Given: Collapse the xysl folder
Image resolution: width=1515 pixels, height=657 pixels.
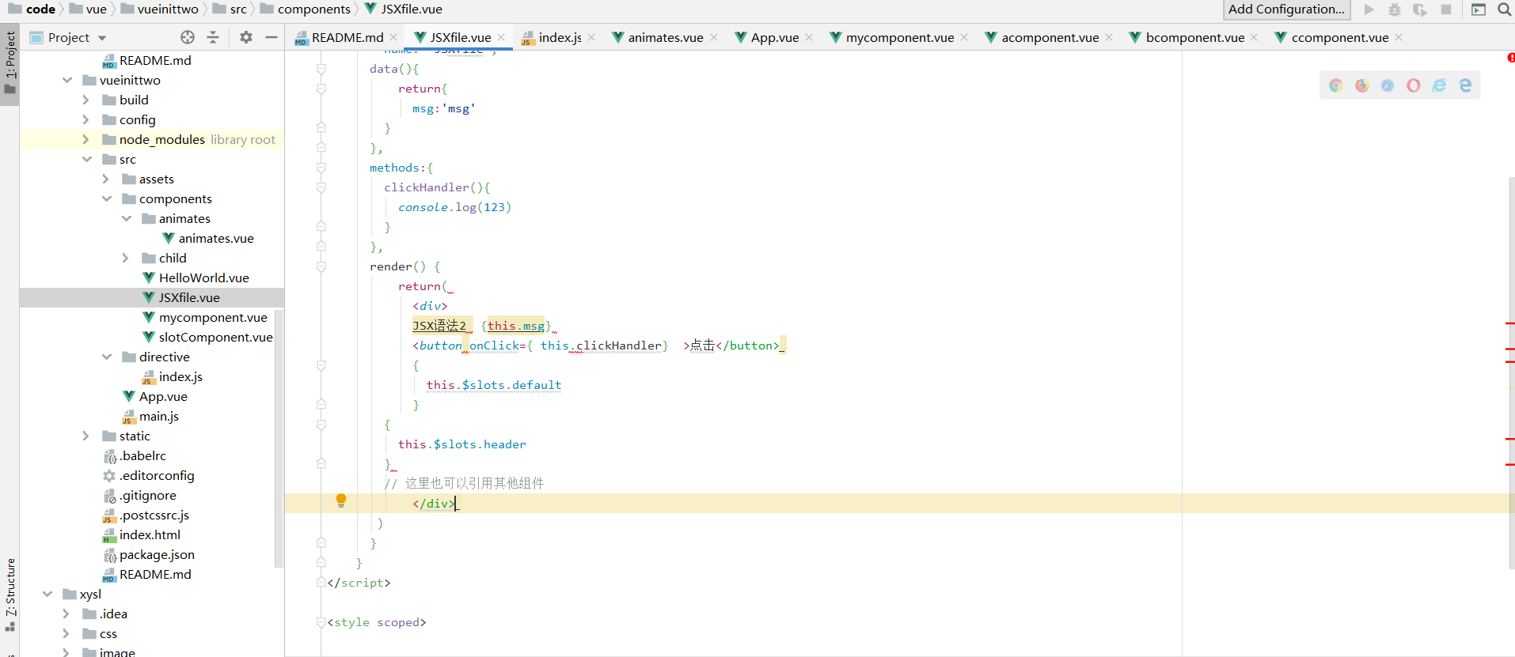Looking at the screenshot, I should tap(47, 594).
